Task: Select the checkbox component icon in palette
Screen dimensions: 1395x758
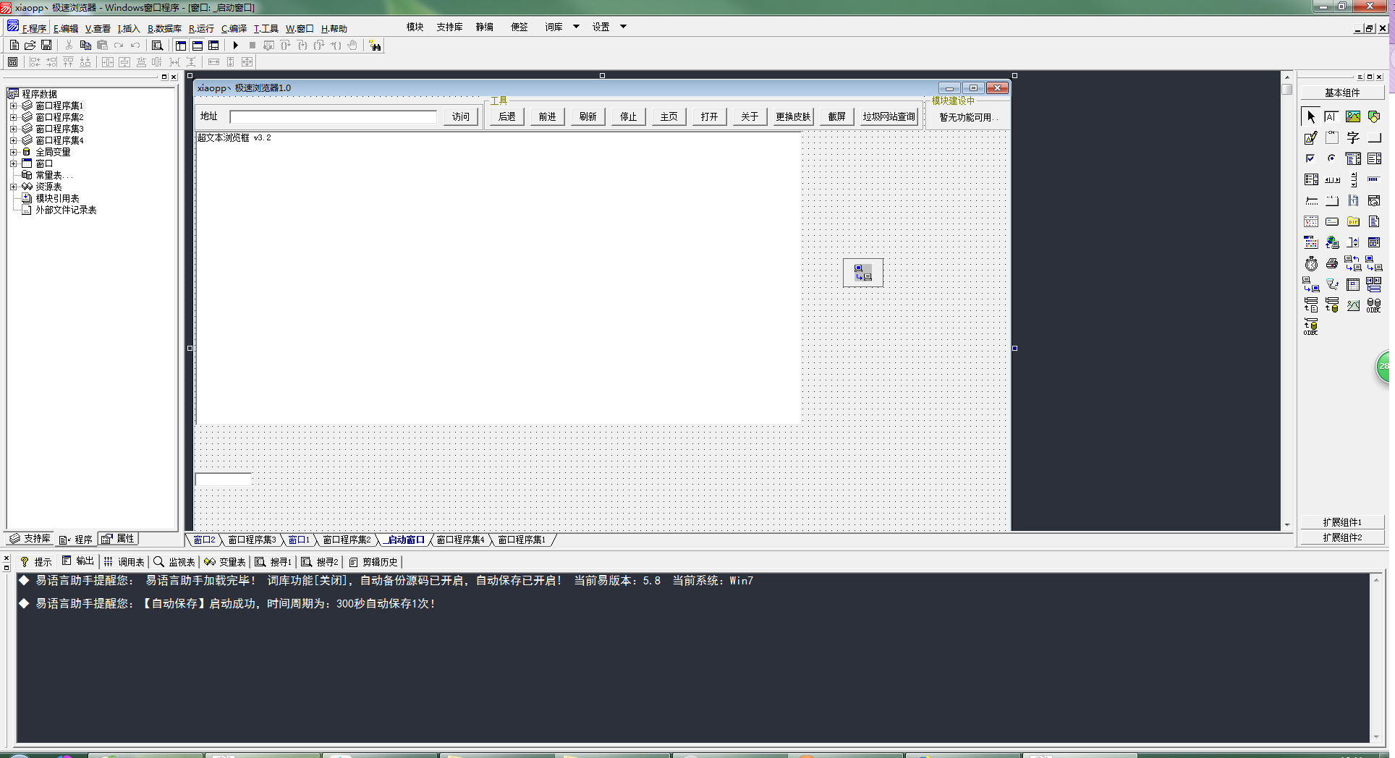Action: [1311, 158]
